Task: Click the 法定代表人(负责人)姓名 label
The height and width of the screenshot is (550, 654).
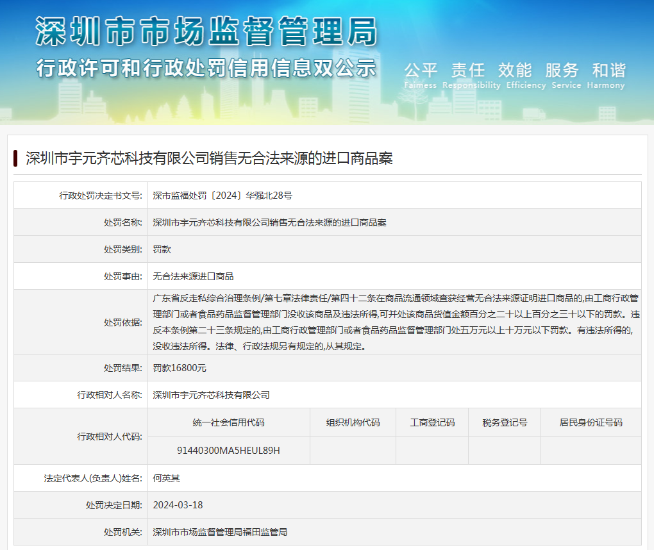Action: click(94, 478)
